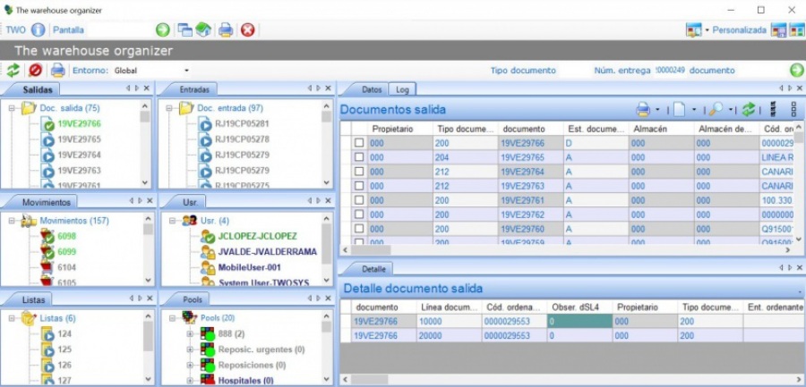Click the green go arrow at the right of Núm. entrega

pos(796,71)
